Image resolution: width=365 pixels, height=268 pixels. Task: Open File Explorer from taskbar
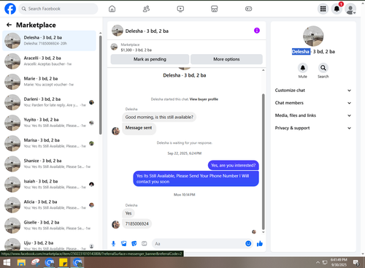tap(21, 262)
